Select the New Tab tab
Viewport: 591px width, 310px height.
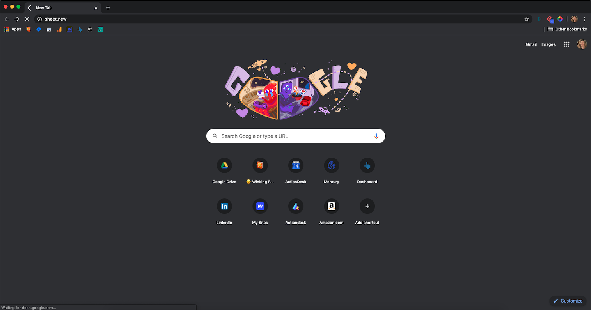62,8
